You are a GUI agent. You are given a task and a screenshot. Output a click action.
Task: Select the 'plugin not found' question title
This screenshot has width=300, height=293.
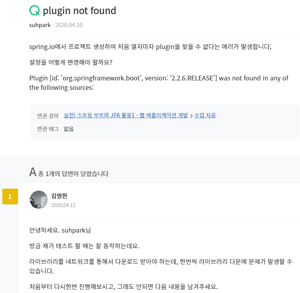80,11
